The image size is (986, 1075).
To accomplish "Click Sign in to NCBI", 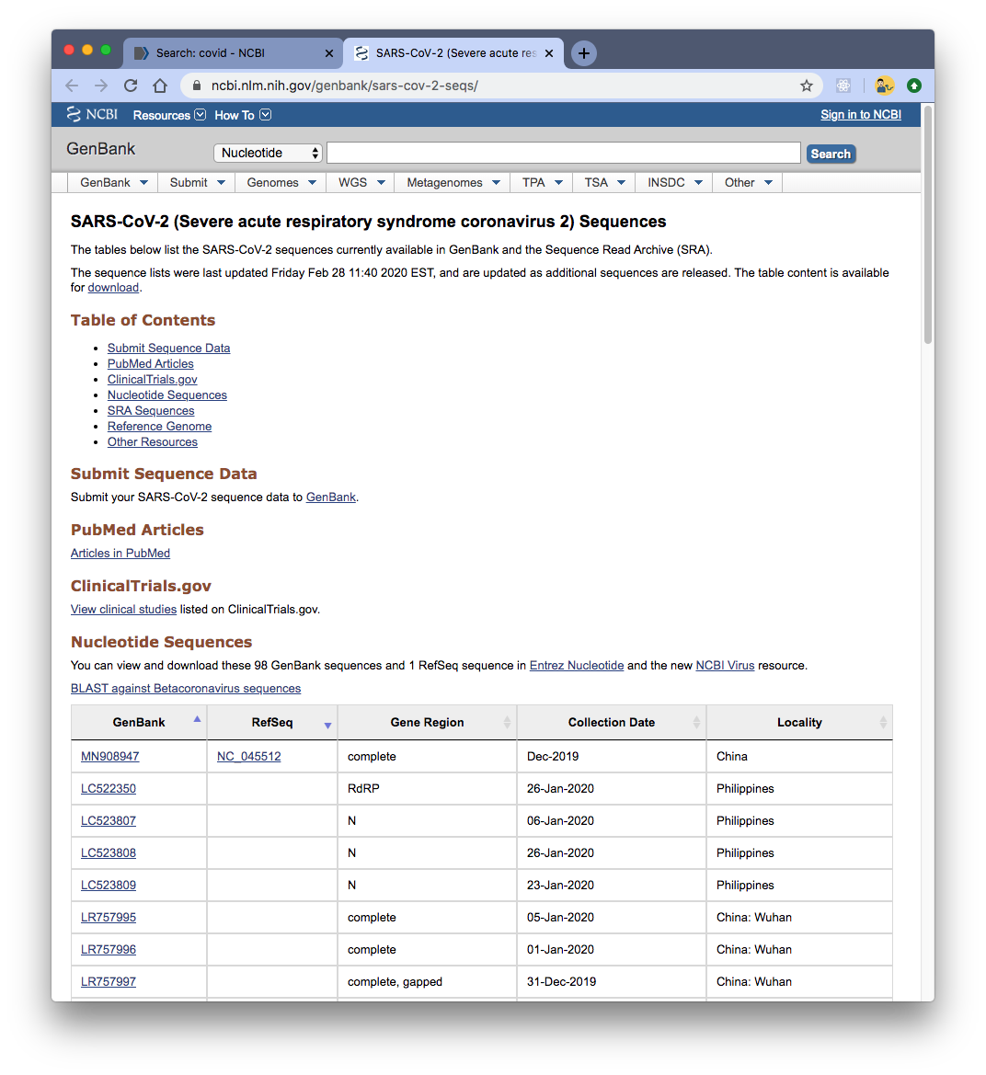I will (x=861, y=115).
